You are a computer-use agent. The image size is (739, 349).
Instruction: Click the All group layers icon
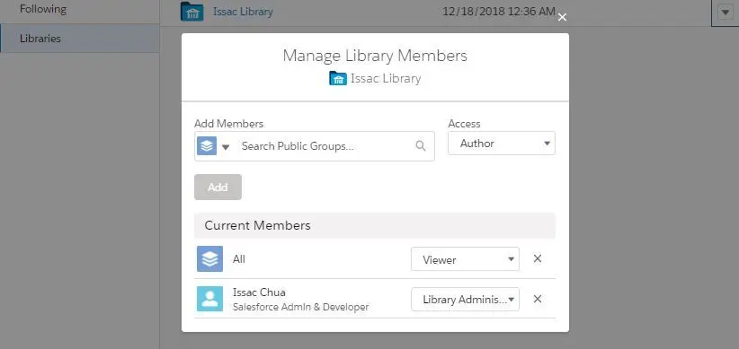coord(209,258)
